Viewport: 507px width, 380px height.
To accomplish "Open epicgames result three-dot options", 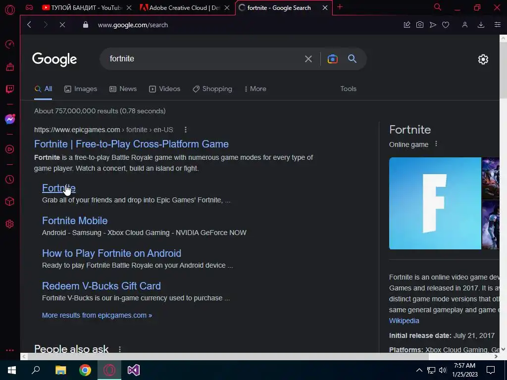I will [185, 130].
